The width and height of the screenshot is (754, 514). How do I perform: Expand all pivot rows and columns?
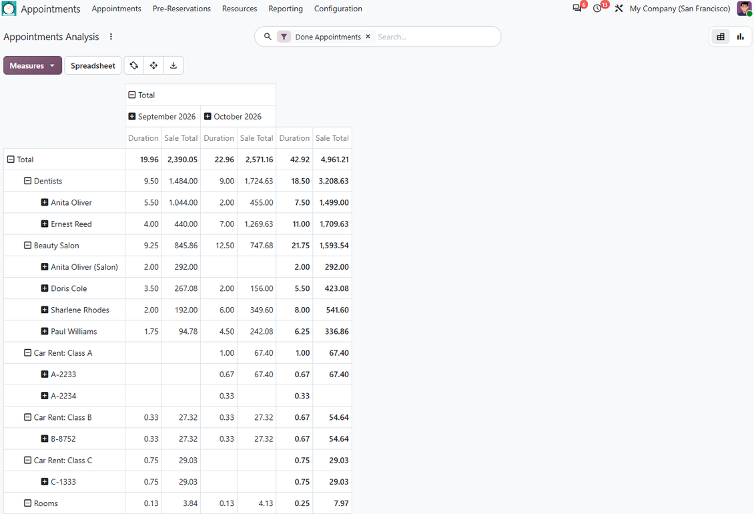(154, 65)
